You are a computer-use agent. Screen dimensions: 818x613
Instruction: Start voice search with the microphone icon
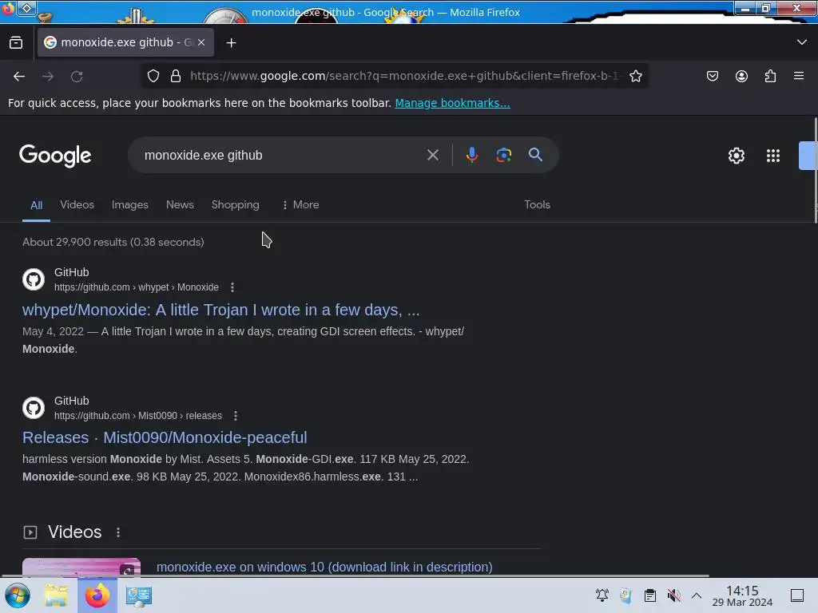click(x=471, y=155)
